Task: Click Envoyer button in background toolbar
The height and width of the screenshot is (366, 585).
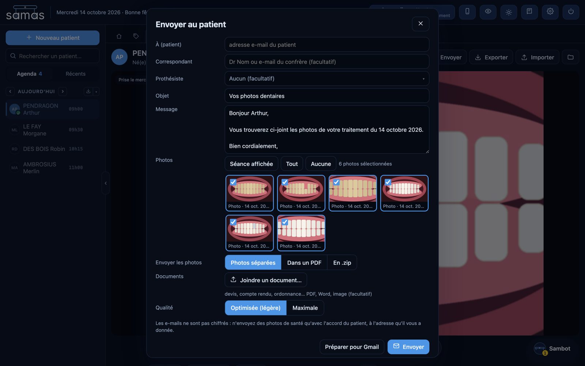Action: pos(451,57)
